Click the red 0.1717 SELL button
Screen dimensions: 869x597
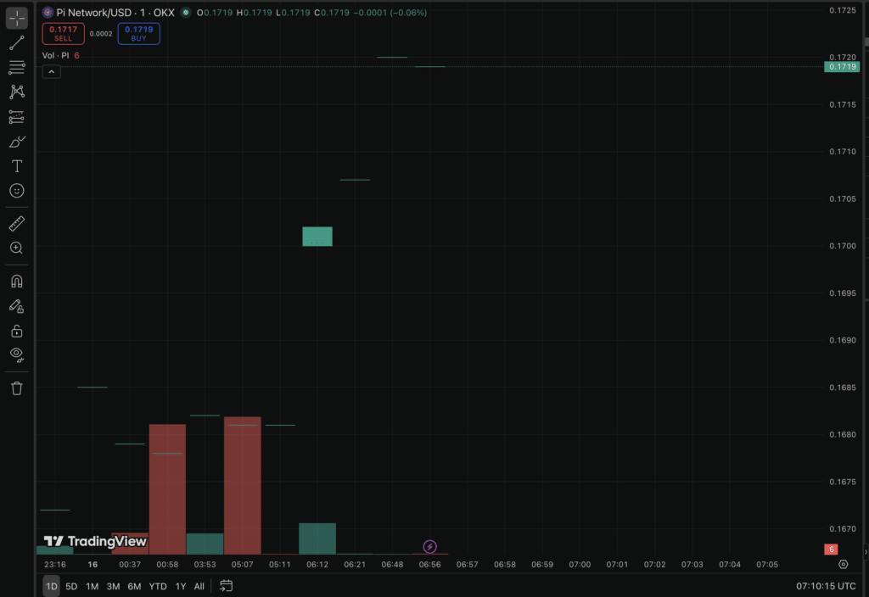63,34
